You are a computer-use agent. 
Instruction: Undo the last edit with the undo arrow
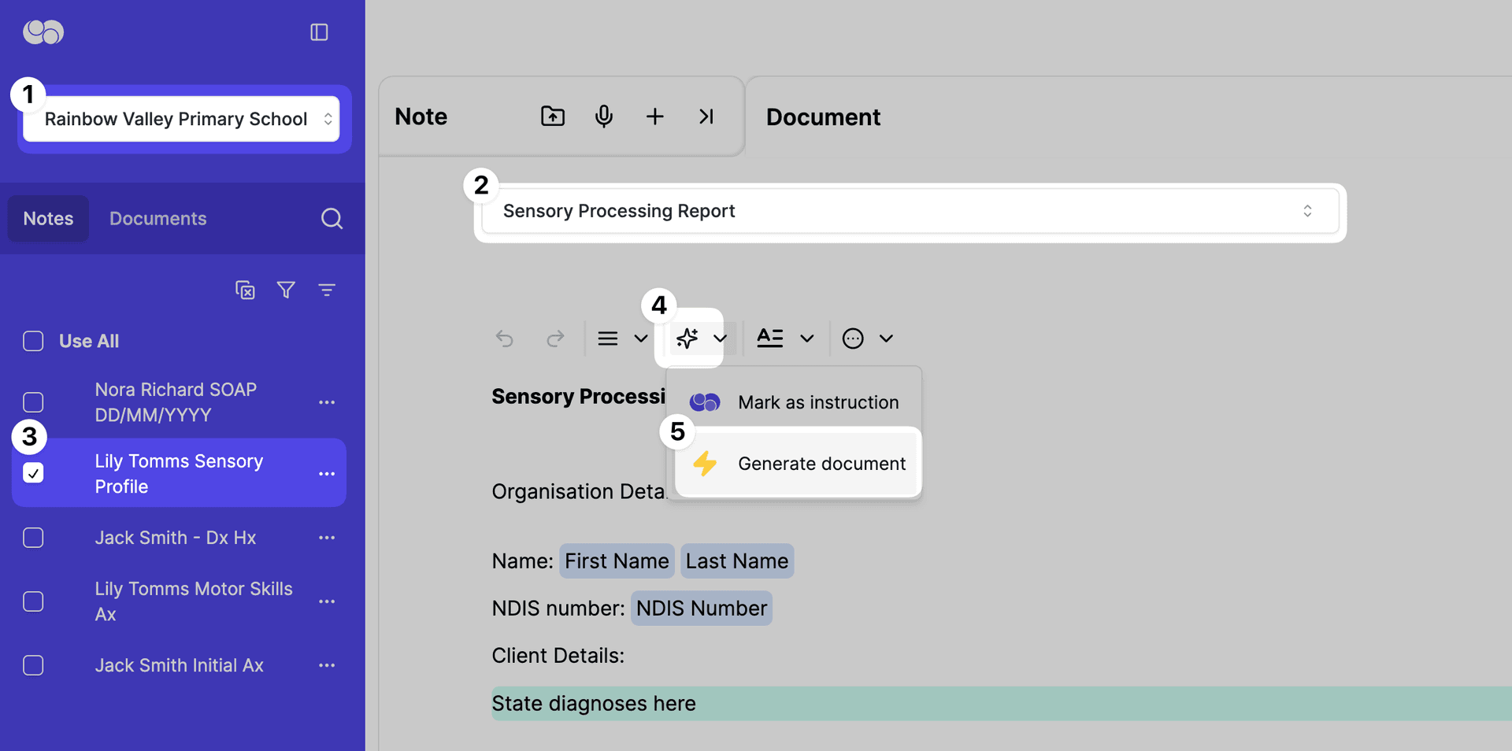505,339
